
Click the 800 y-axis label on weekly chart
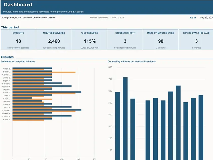(110, 67)
